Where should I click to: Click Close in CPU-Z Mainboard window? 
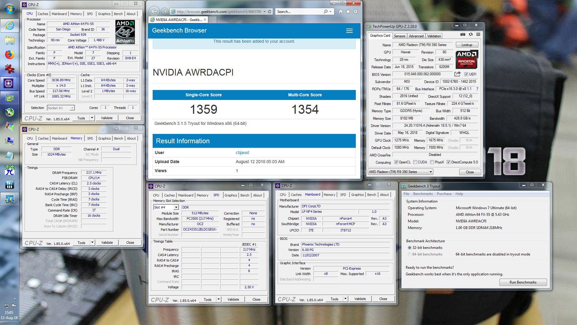[383, 299]
